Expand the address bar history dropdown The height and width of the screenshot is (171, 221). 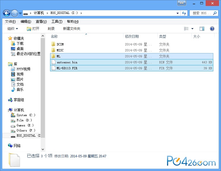click(x=177, y=13)
